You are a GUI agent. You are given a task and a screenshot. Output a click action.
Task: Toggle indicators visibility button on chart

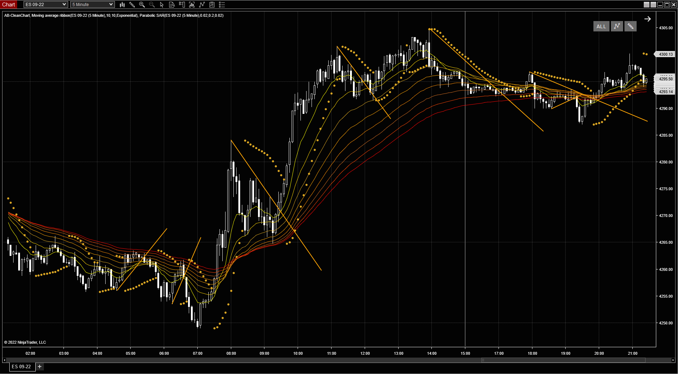tap(617, 26)
